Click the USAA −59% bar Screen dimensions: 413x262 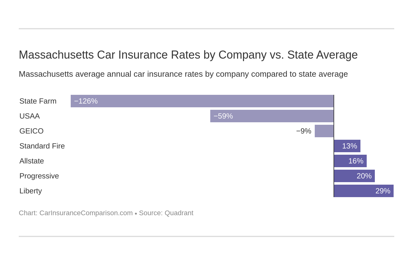pyautogui.click(x=272, y=116)
